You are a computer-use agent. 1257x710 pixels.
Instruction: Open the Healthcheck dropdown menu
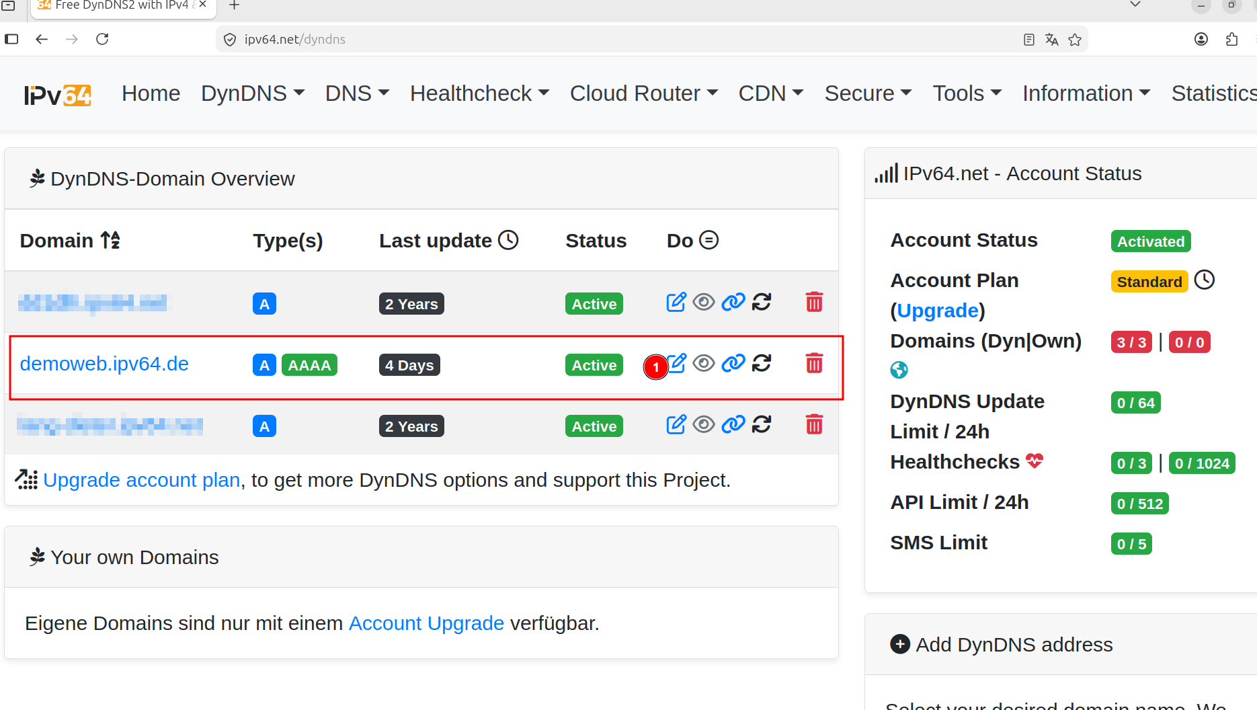tap(479, 93)
